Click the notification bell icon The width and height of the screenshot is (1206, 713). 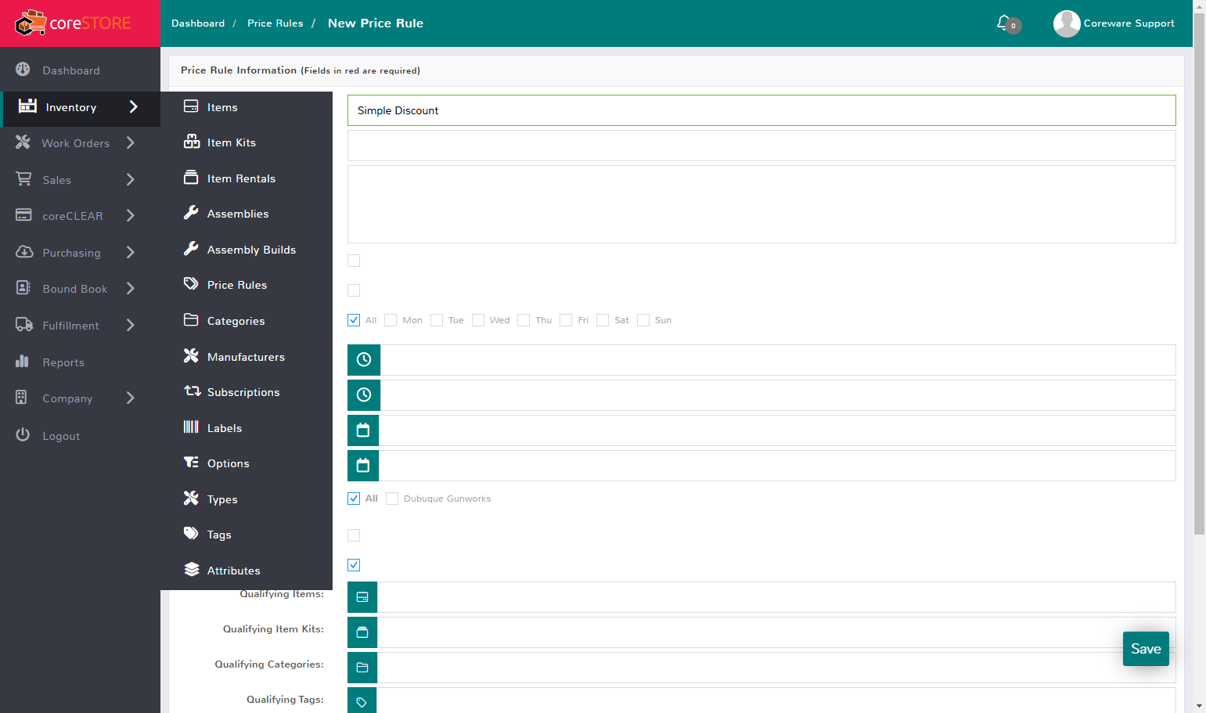click(x=1003, y=23)
